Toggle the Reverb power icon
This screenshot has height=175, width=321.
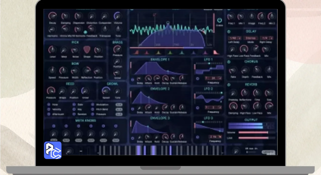229,85
